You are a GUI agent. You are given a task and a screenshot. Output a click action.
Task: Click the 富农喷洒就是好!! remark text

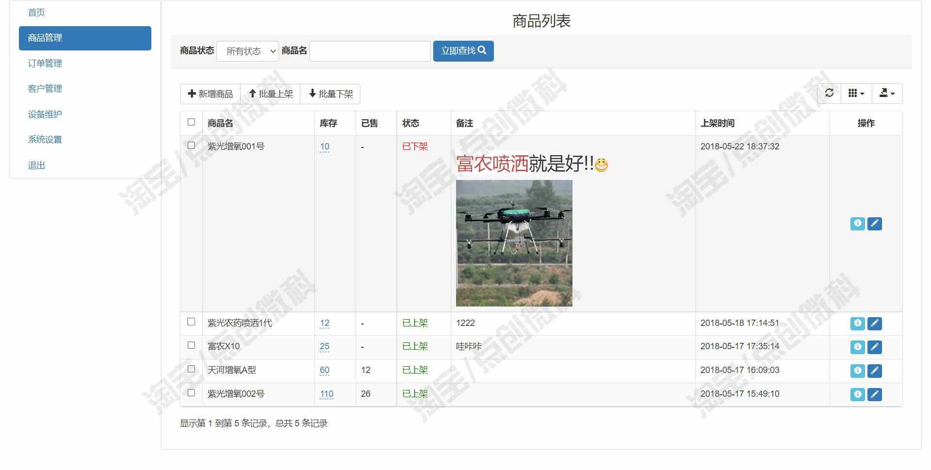pos(532,164)
